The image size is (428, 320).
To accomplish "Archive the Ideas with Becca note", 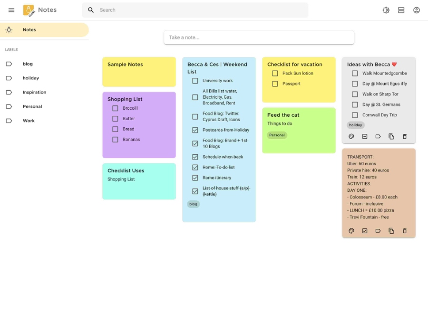I will pos(364,136).
